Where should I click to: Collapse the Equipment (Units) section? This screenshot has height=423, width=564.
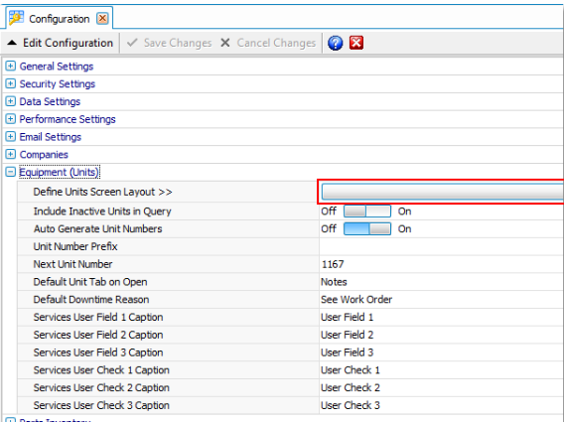11,172
